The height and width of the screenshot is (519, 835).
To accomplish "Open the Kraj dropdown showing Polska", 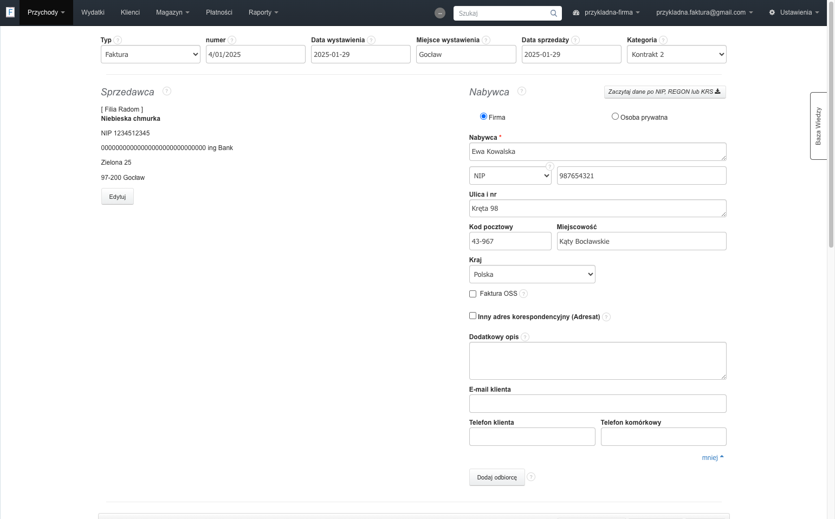I will [x=532, y=274].
